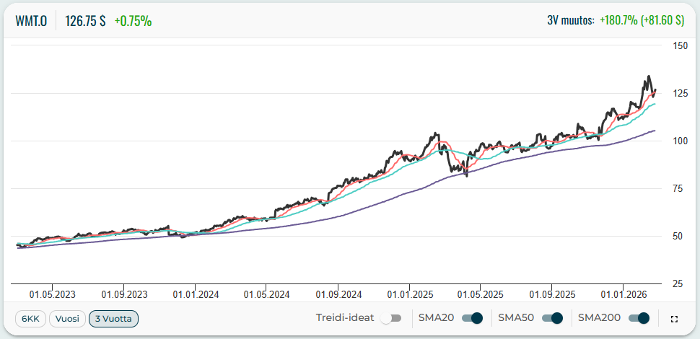Click the 150 value on the price axis
This screenshot has width=700, height=339.
[680, 45]
